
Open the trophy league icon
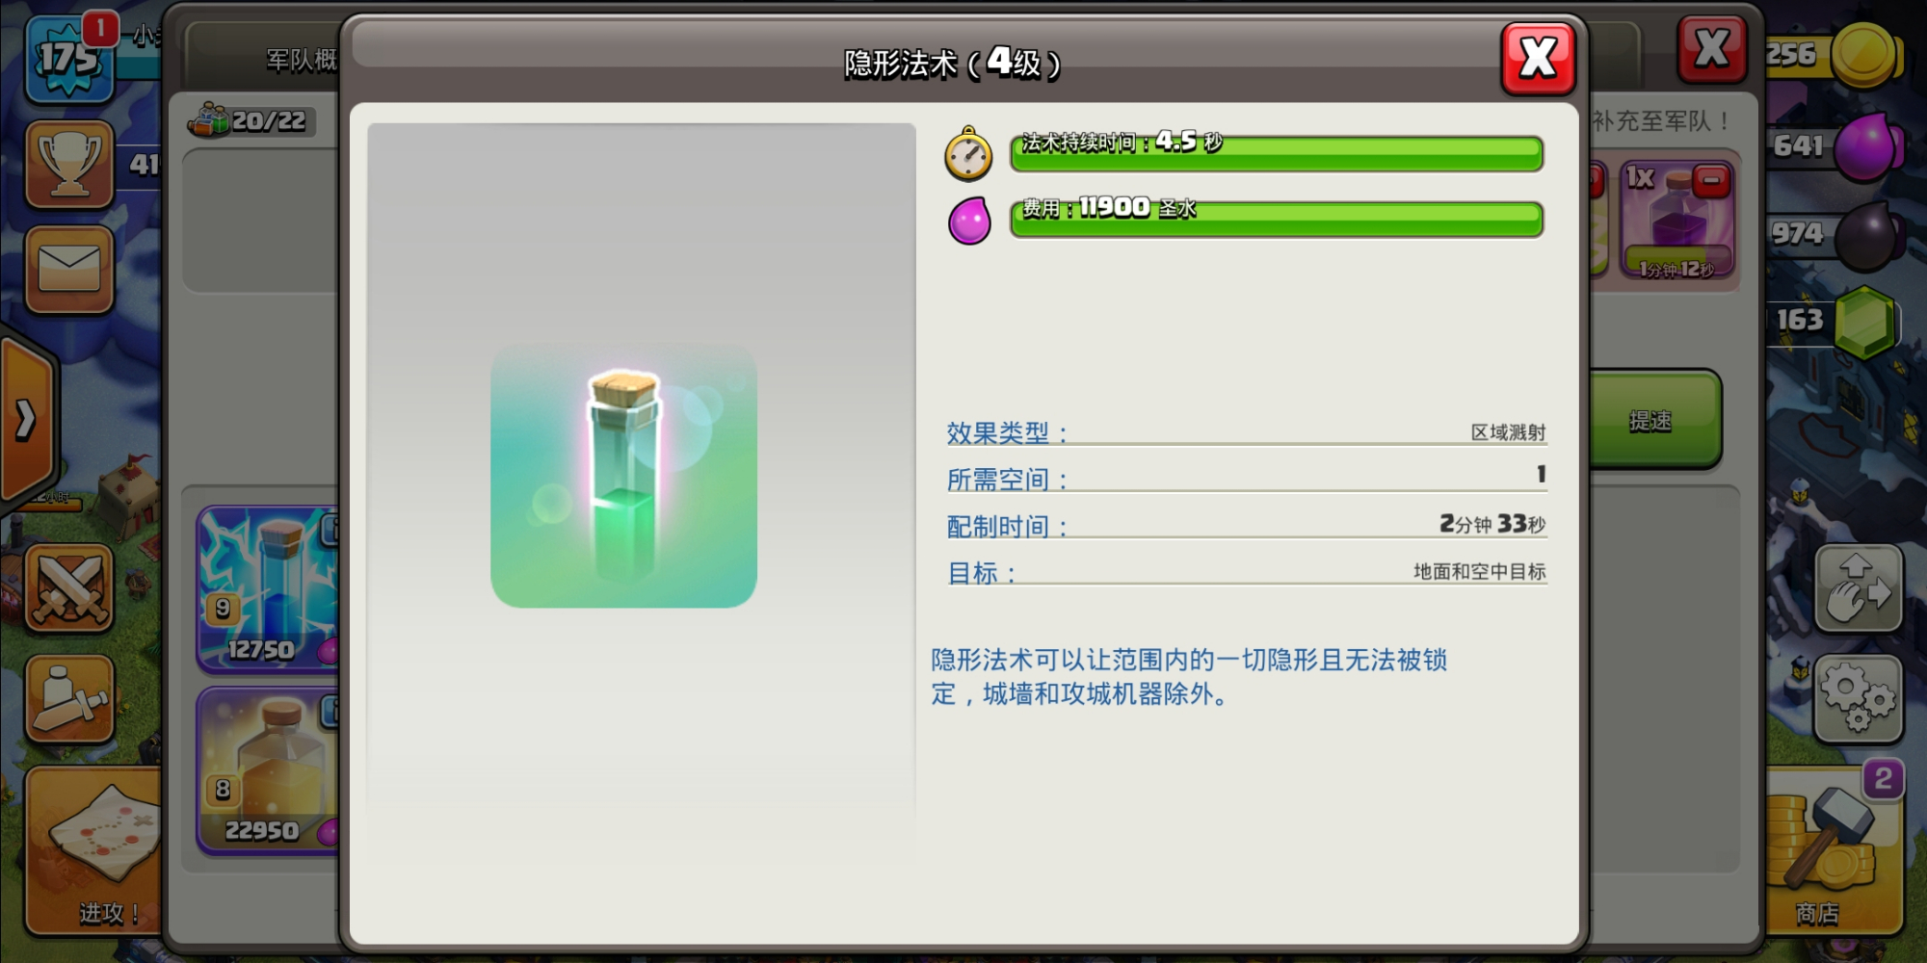[69, 164]
